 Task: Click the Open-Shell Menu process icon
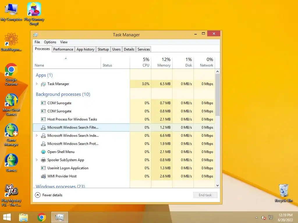43,152
